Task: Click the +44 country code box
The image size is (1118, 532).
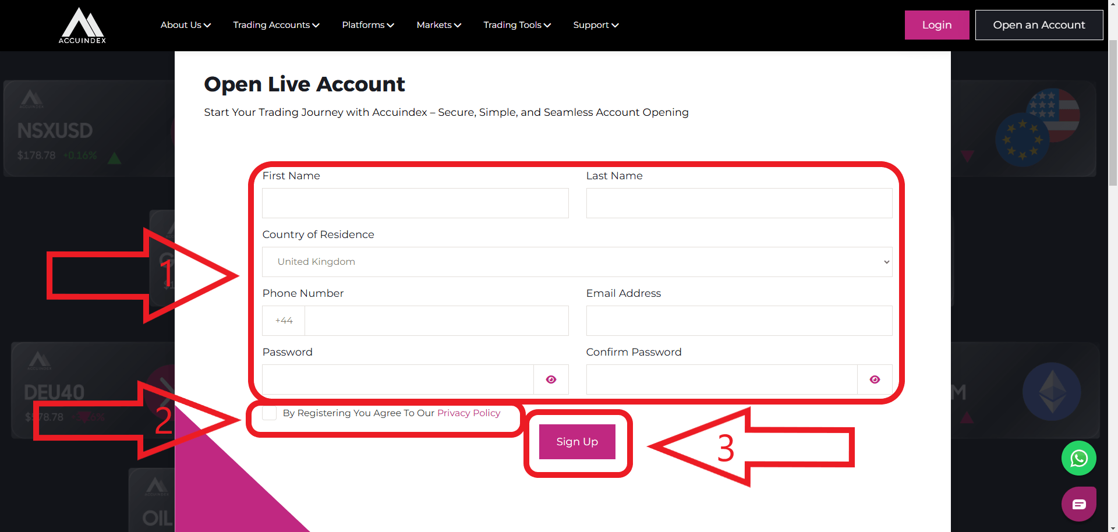Action: coord(284,321)
